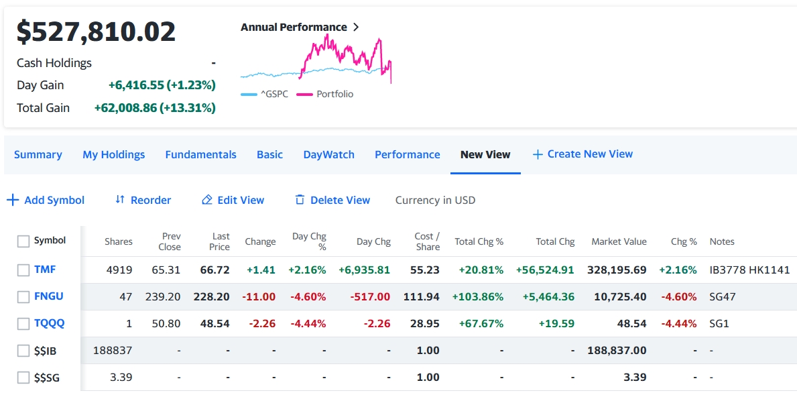Click the annual performance chart thumbnail
Screen dimensions: 797x399
tap(316, 60)
